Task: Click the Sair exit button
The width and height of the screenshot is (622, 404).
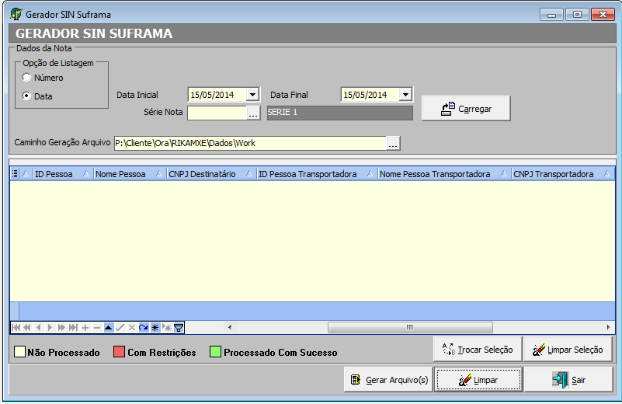Action: (568, 380)
